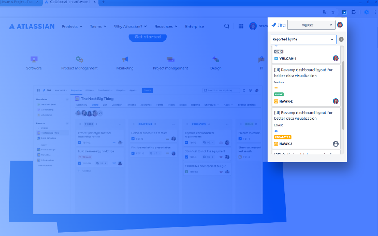Select the Project management category tab
Screen dimensions: 378x236
pyautogui.click(x=170, y=63)
